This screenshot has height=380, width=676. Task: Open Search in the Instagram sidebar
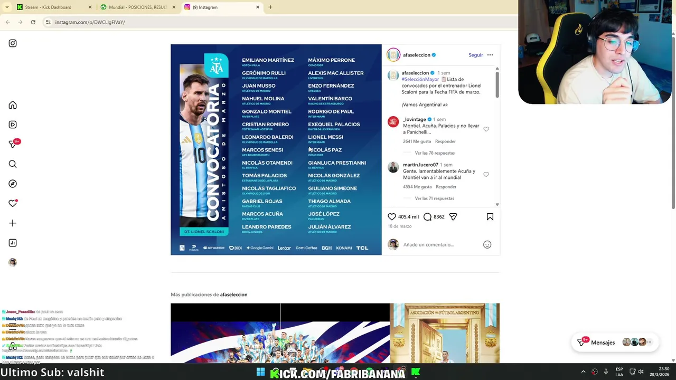pyautogui.click(x=13, y=164)
